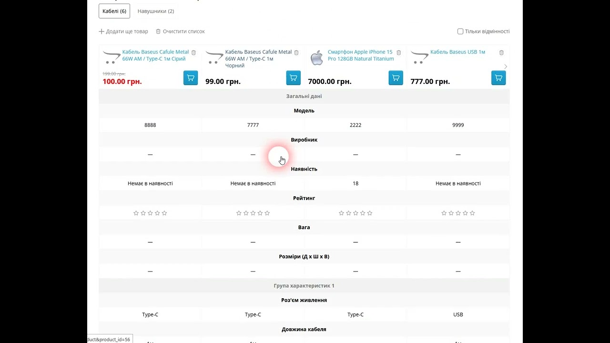Open thumbnail of Baseus USB 1м cable
The image size is (610, 343).
tap(419, 58)
